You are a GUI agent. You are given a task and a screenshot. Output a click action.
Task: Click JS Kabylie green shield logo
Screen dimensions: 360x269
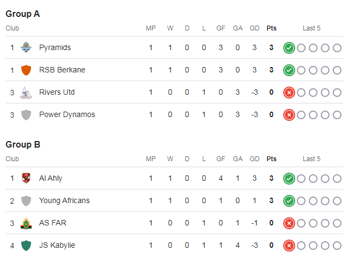click(26, 246)
